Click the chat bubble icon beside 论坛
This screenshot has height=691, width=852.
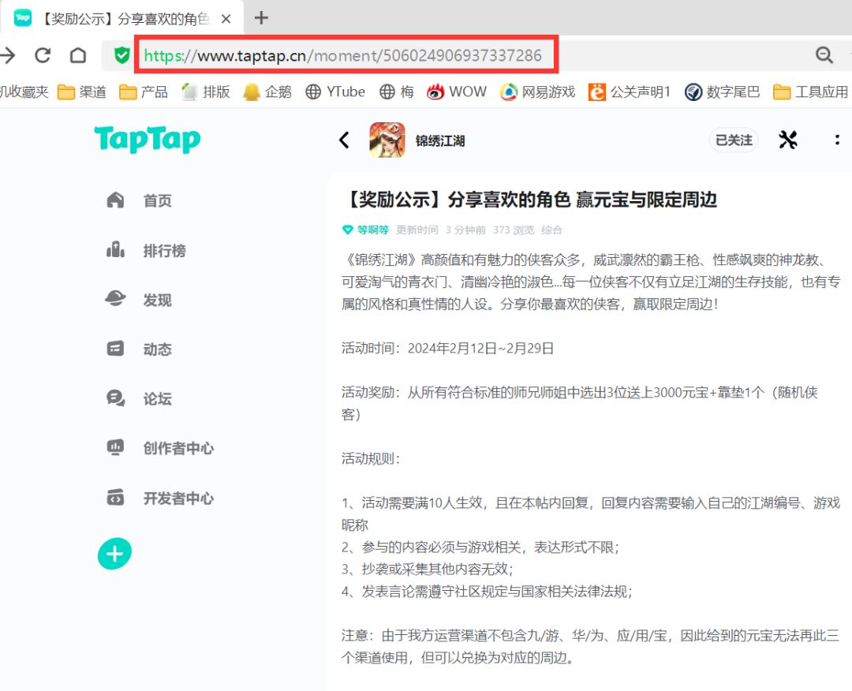pyautogui.click(x=115, y=398)
